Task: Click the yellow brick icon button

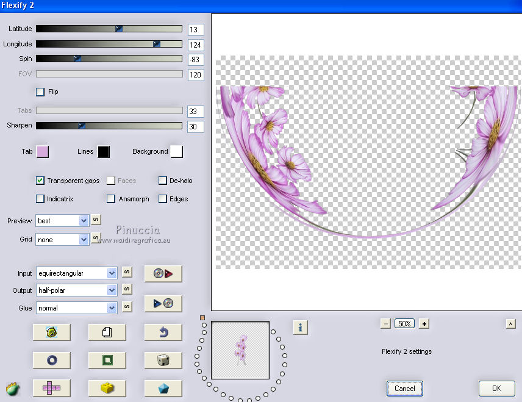Action: (x=107, y=388)
